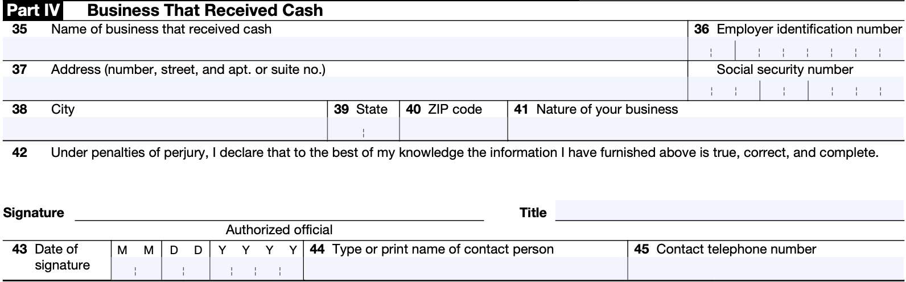Select the middle two-digit SSN section

point(784,90)
